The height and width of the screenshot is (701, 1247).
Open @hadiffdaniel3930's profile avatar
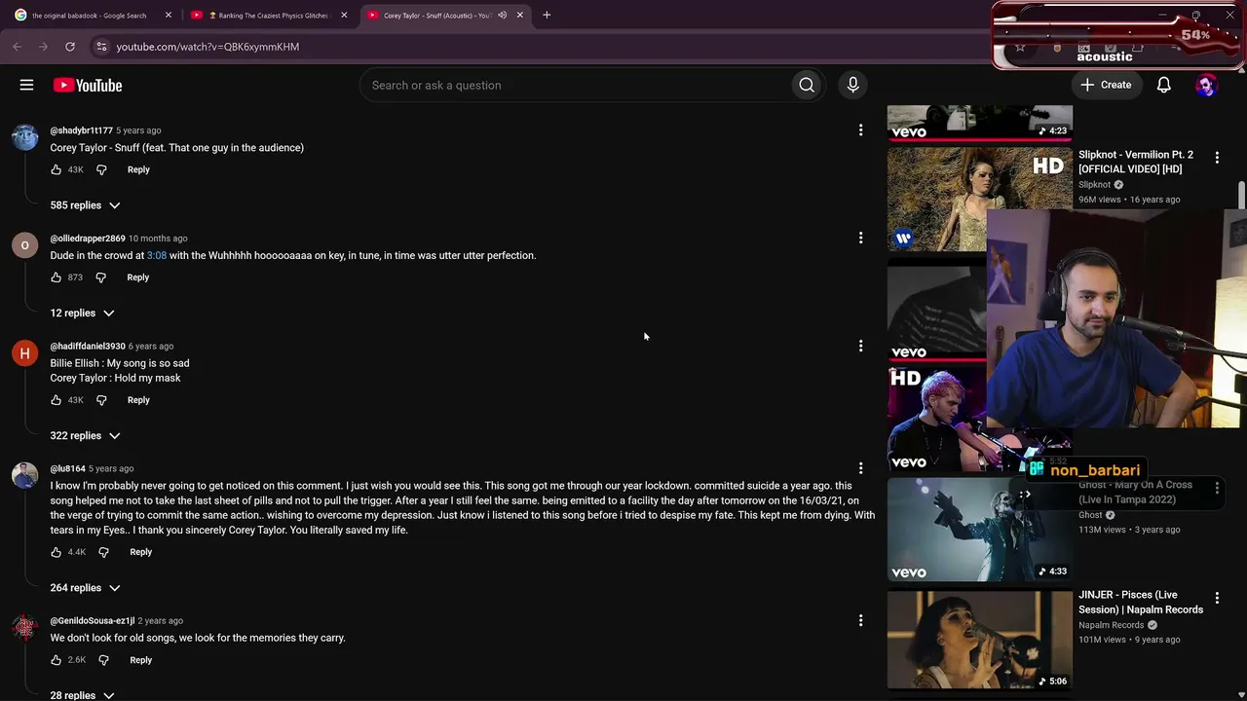tap(24, 352)
